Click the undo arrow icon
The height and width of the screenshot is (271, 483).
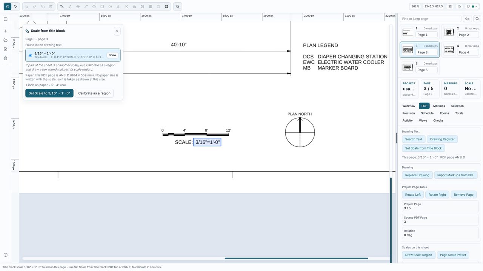26,6
